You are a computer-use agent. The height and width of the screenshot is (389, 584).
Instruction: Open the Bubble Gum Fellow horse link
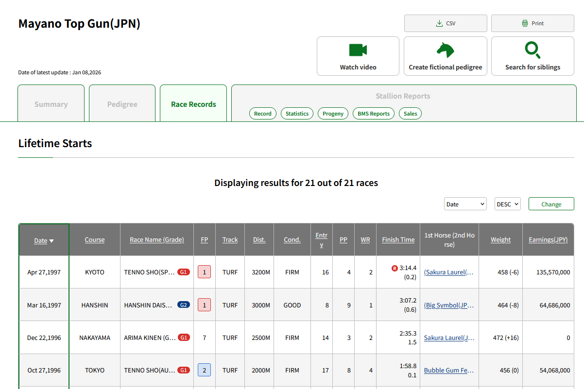coord(449,370)
